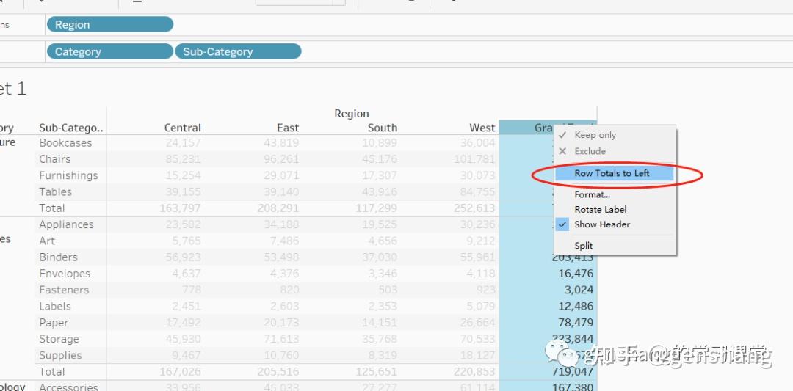Screen dimensions: 793x391
Task: Click the West column header
Action: tap(482, 128)
